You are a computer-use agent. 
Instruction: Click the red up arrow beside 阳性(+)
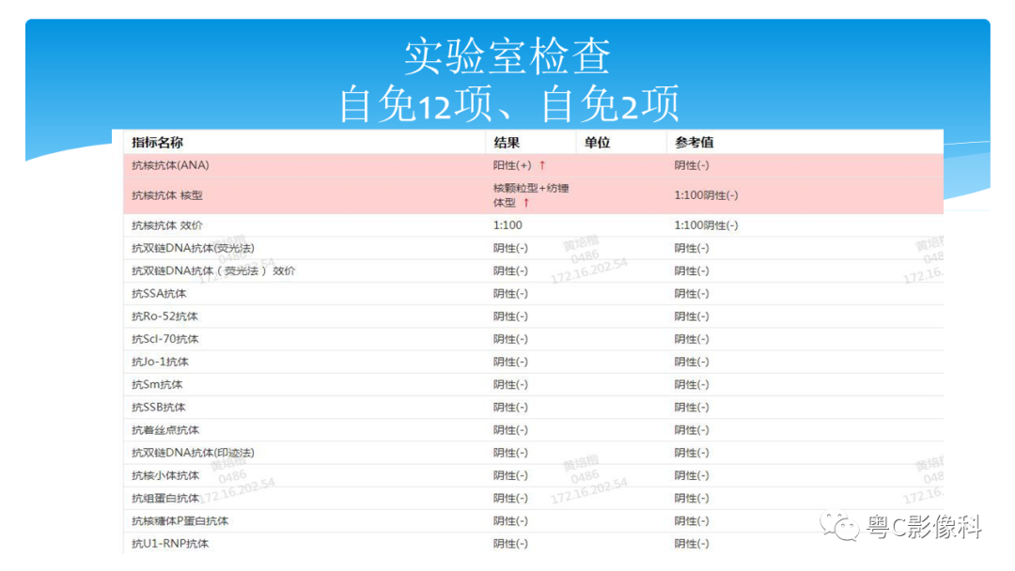(x=542, y=165)
